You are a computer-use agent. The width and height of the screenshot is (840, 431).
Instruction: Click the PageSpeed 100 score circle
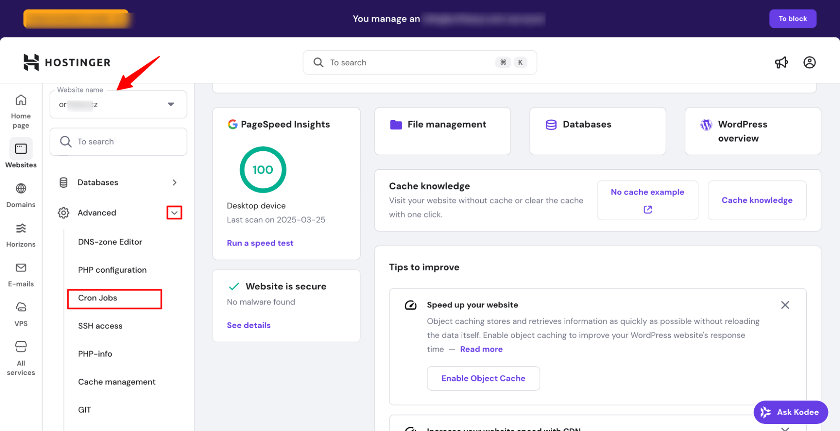click(263, 170)
